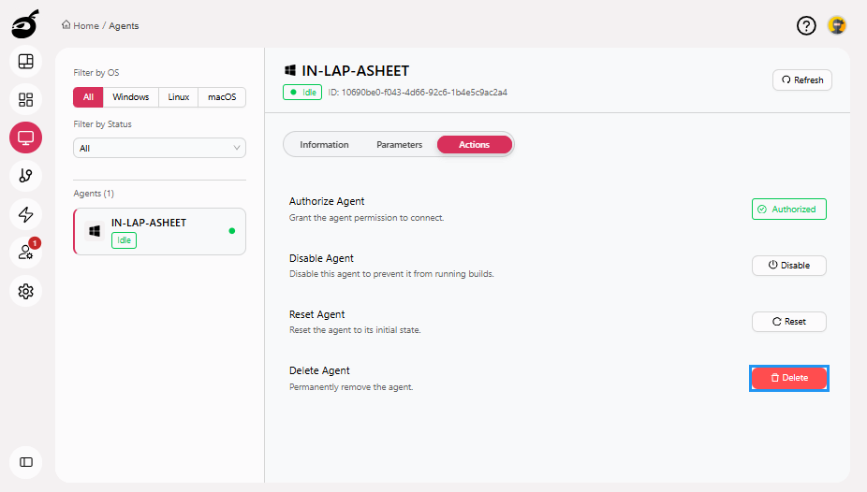
Task: Filter agents by Windows OS
Action: tap(131, 97)
